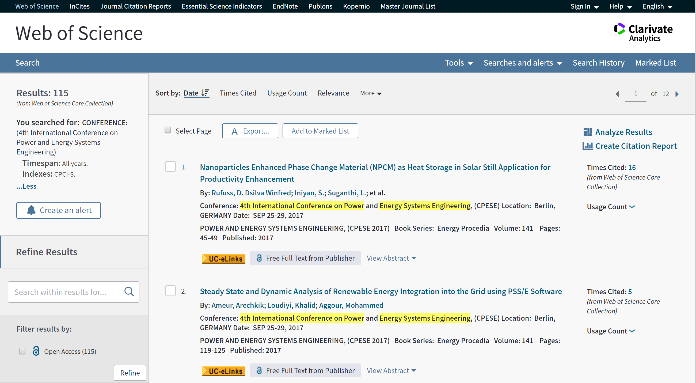Expand Usage Count for result 1

tap(611, 207)
